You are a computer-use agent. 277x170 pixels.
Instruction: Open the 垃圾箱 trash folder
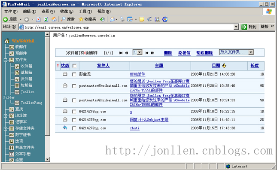coord(26,85)
